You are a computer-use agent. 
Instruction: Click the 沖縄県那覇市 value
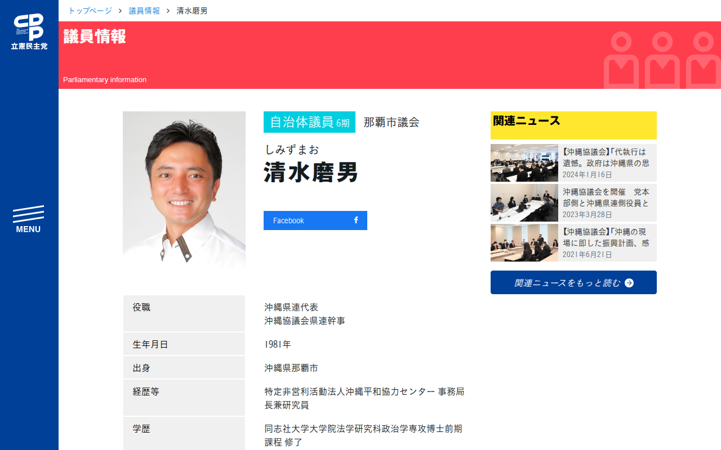pyautogui.click(x=291, y=368)
